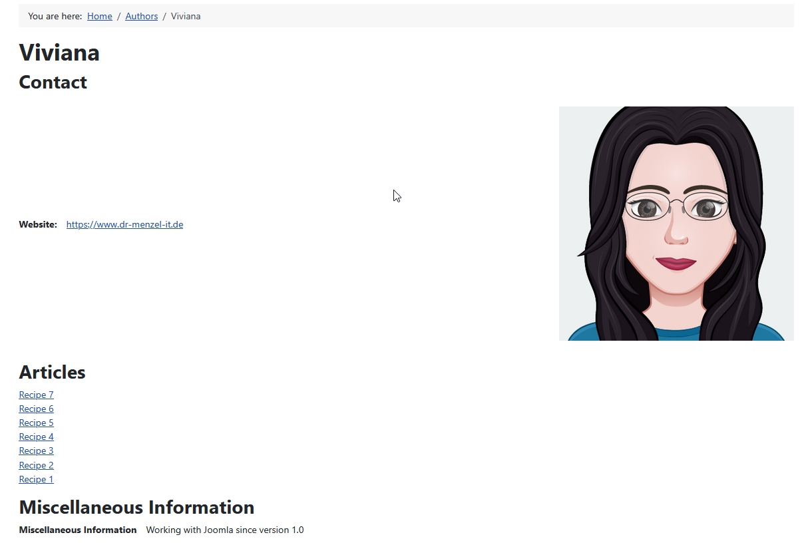Viewport: 812px width, 545px height.
Task: Open the Recipe 1 article
Action: pyautogui.click(x=36, y=479)
